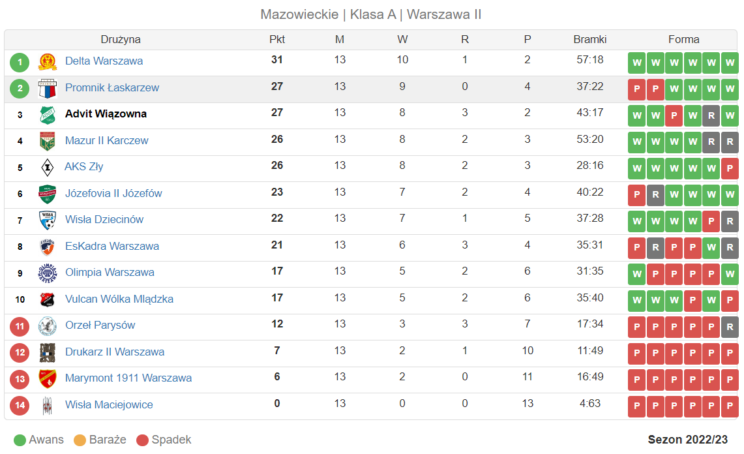Click the Marymont 1911 Warszawa crest
The image size is (744, 454).
point(48,379)
